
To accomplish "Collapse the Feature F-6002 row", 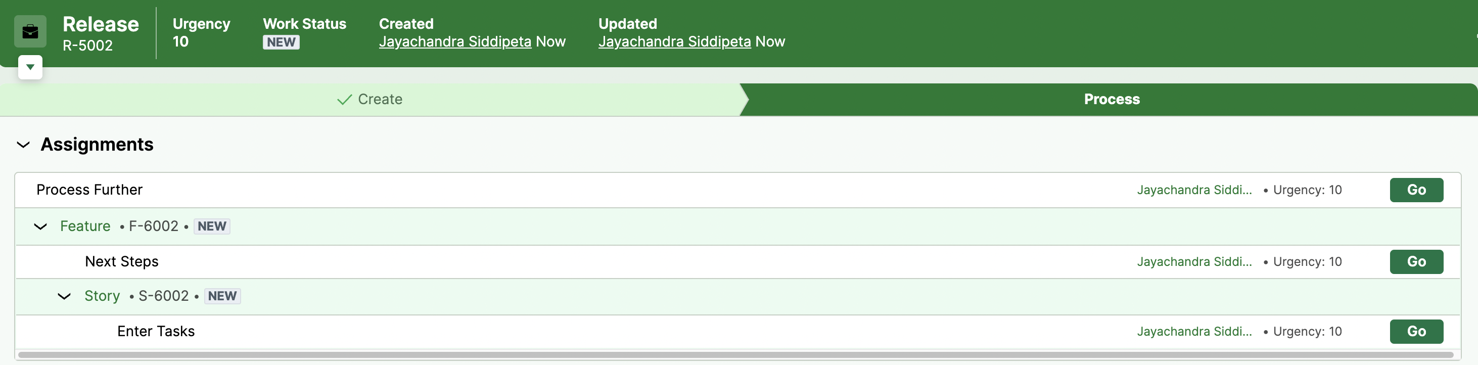I will [x=40, y=226].
